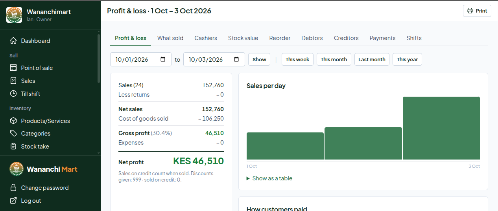
Task: Click the Less returns label
Action: pos(134,95)
